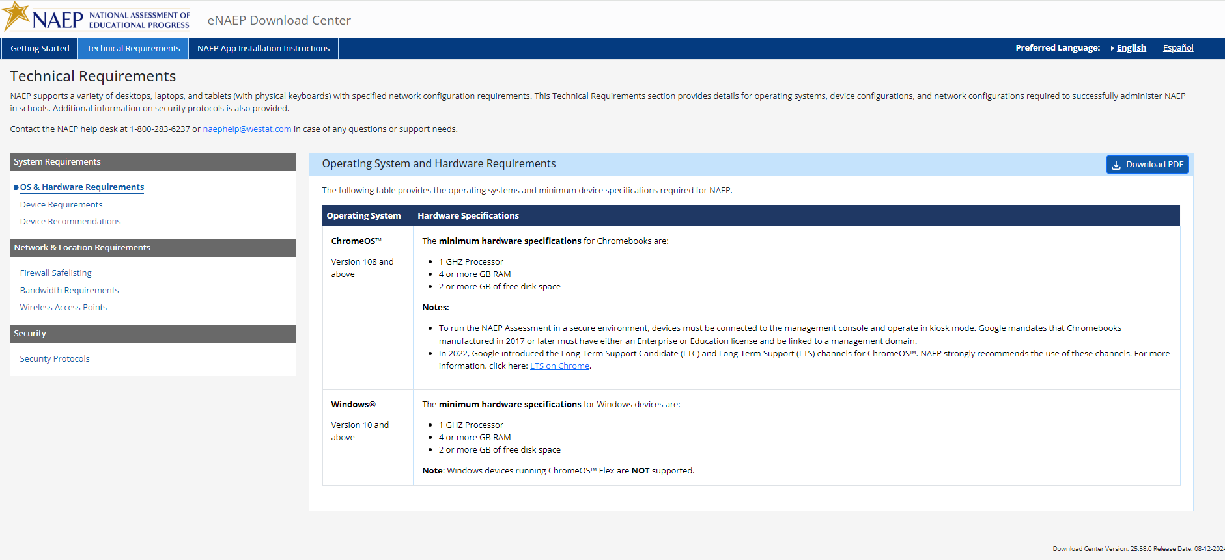Click 'Version 108 and above' text
This screenshot has height=560, width=1225.
tap(362, 268)
